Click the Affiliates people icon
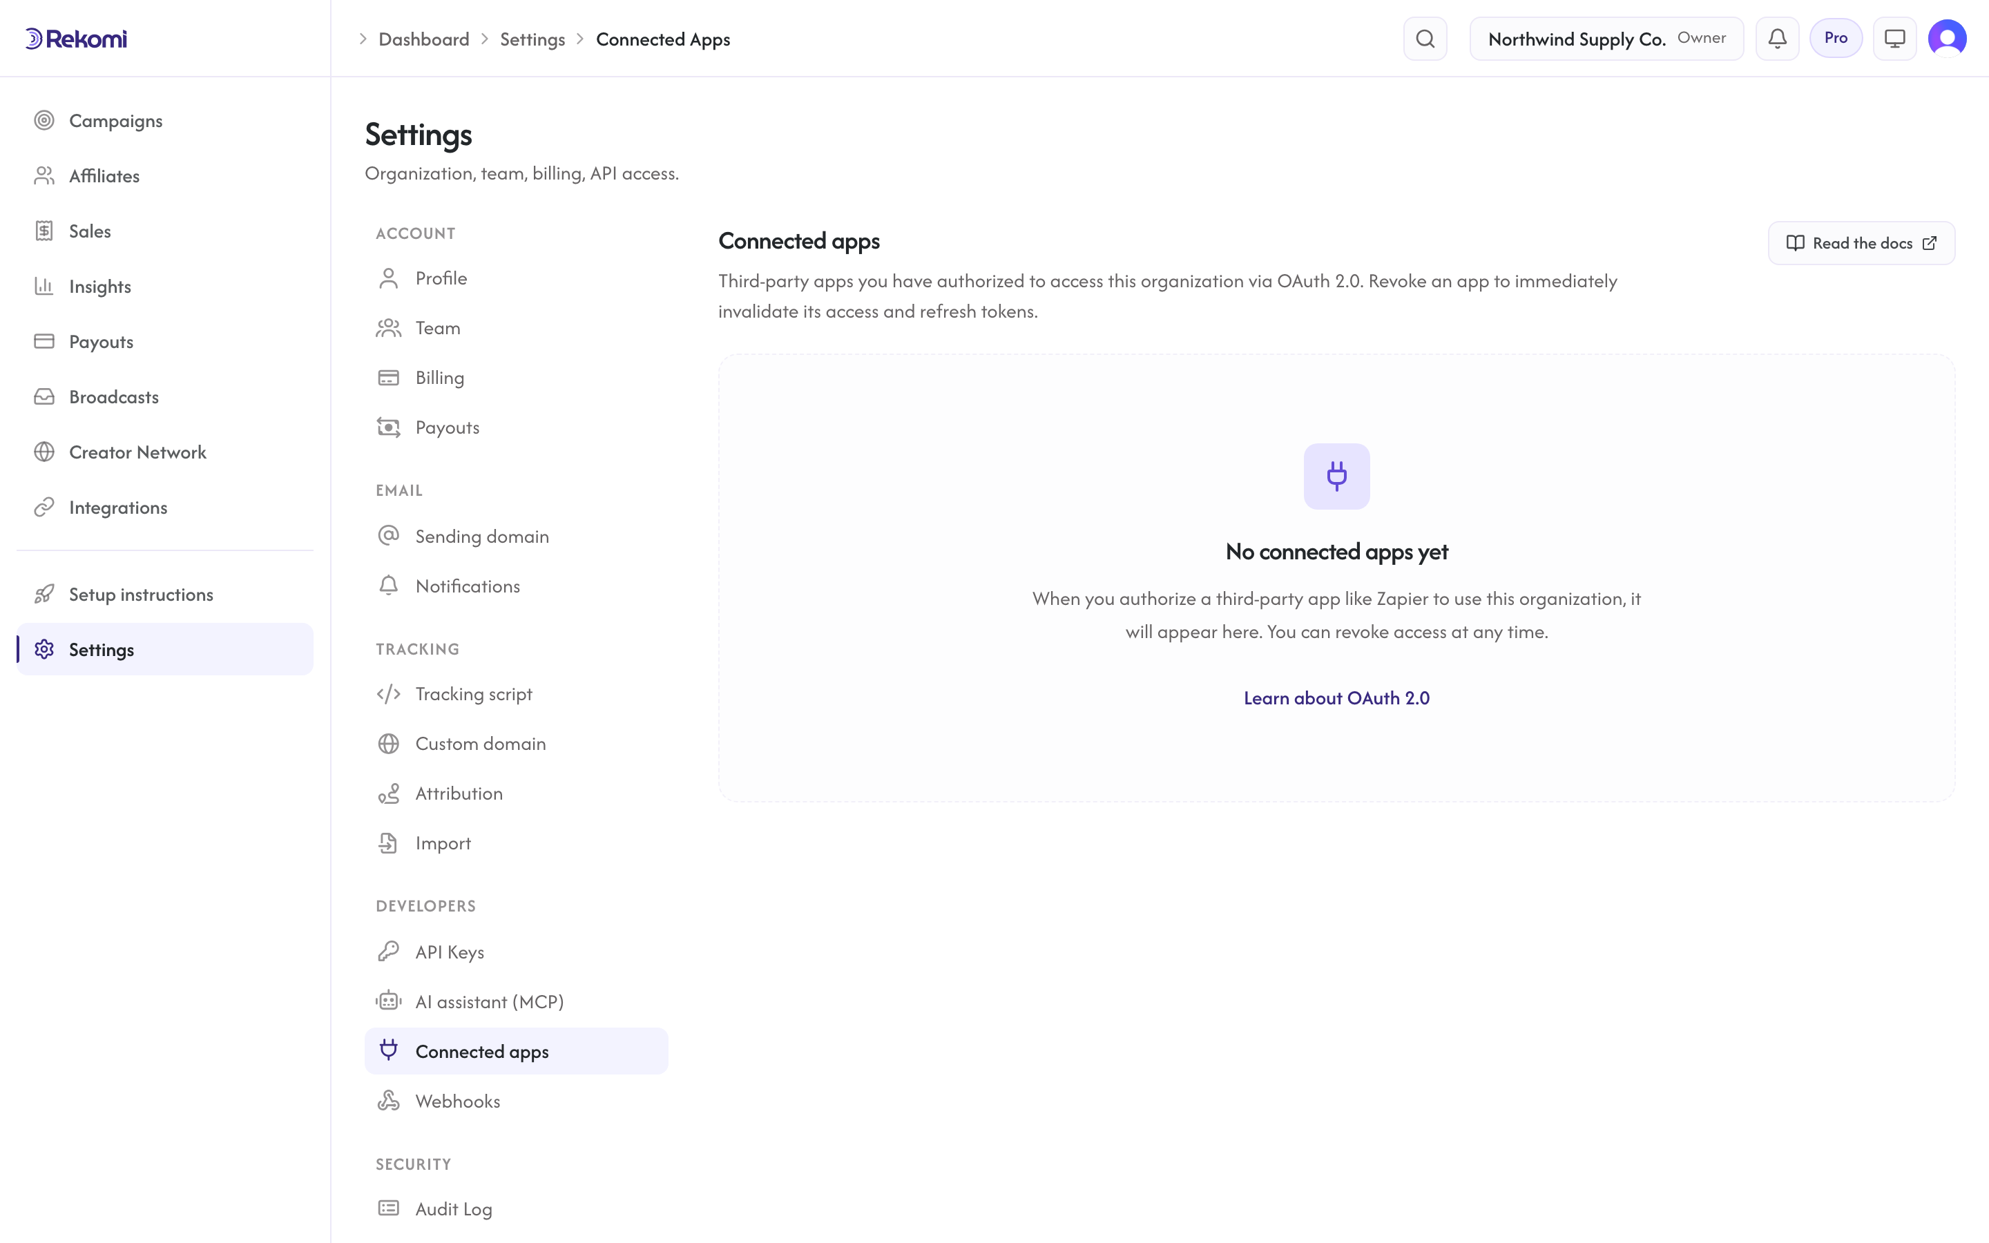 (44, 176)
